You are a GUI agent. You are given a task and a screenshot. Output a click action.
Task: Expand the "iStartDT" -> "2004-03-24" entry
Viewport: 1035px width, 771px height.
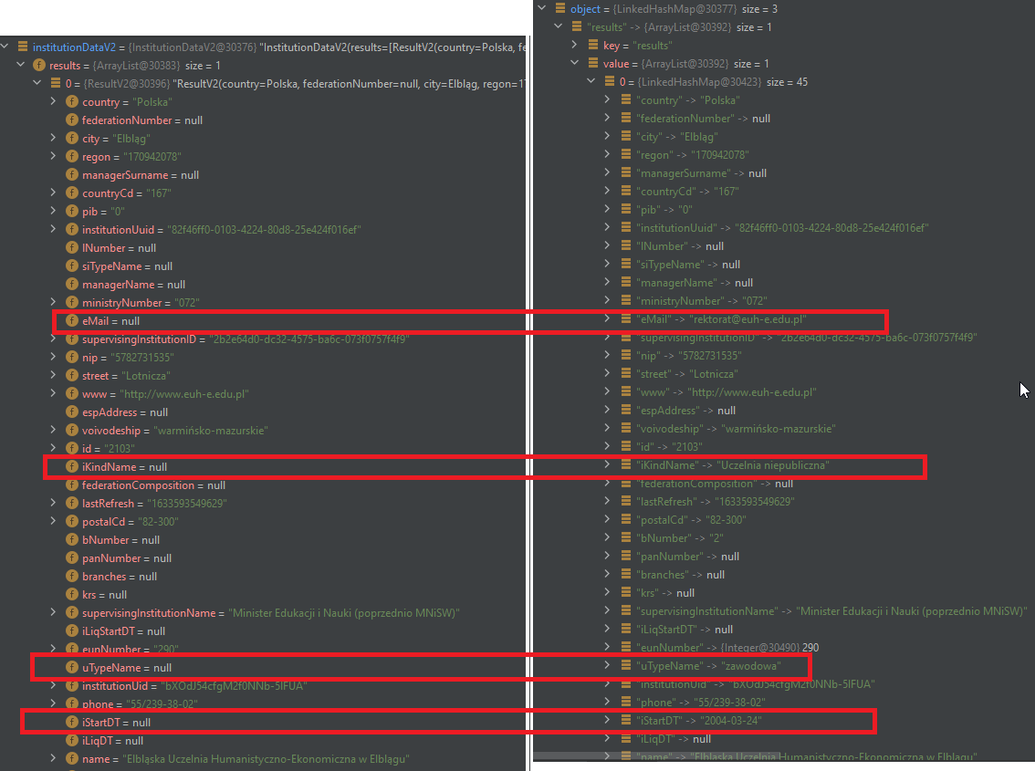point(607,720)
